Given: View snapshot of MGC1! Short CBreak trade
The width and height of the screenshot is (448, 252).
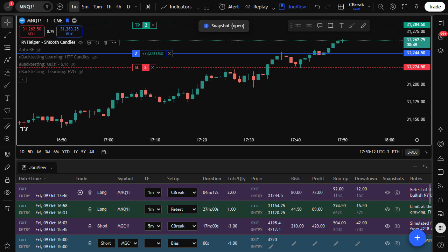Looking at the screenshot, I should [387, 226].
